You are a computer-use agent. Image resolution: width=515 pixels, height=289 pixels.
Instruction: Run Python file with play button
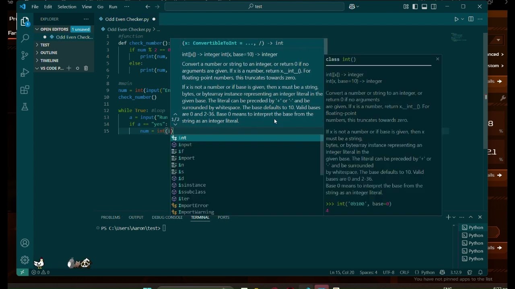pos(456,19)
